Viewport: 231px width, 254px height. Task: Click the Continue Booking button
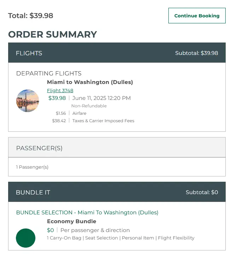tap(197, 16)
